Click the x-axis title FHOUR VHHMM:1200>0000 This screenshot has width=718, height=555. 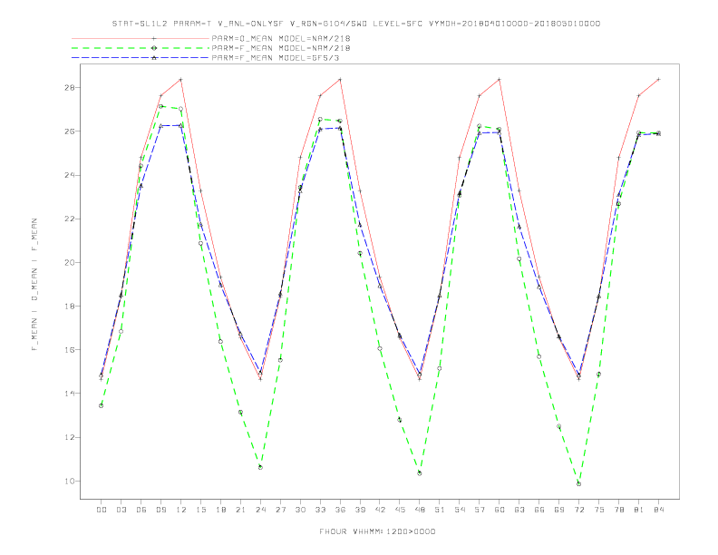(377, 531)
